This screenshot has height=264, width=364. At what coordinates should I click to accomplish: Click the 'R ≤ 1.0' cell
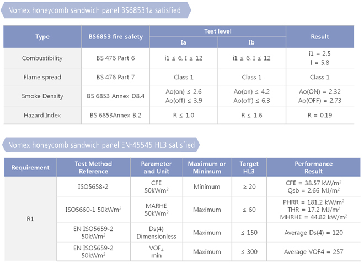tap(184, 115)
